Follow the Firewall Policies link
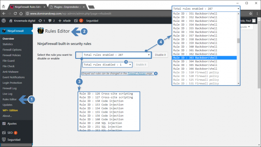The width and height of the screenshot is (261, 147). coord(137,73)
